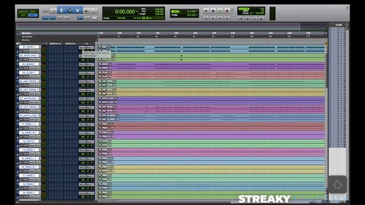Screen dimensions: 365x205
Task: Select the Pencil tool
Action: tap(94, 11)
